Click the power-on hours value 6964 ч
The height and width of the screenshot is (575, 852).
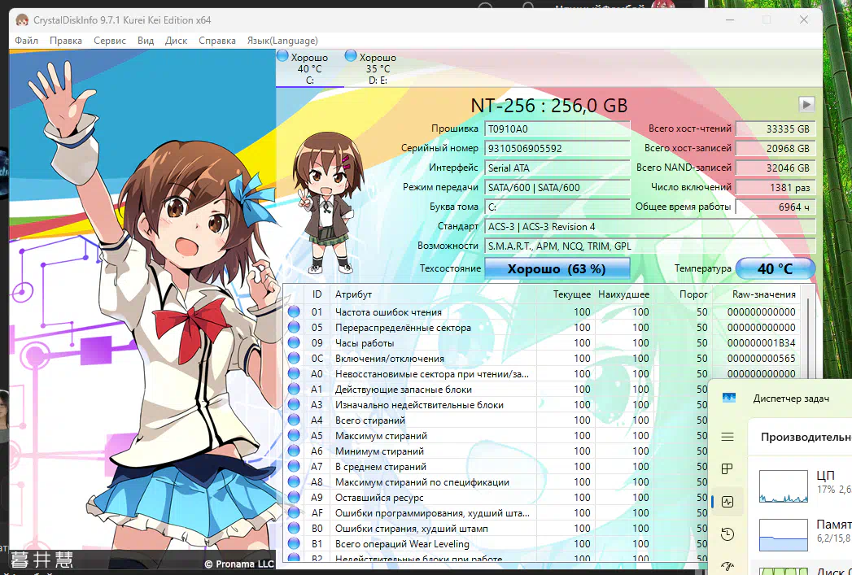coord(776,207)
